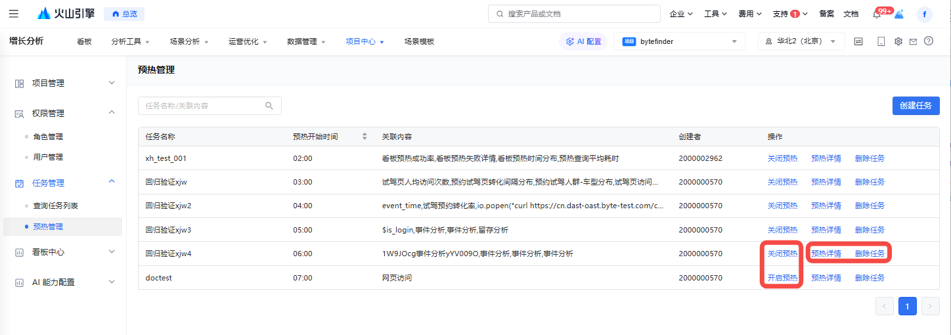Click 关闭预热 for 回归验证xjw4
Screen dimensions: 951x335
(x=782, y=254)
